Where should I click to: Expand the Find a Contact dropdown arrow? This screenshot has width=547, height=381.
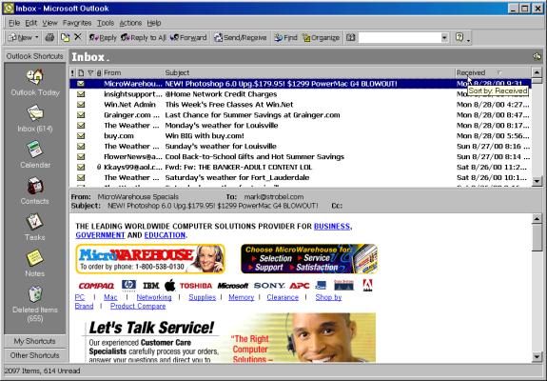pos(444,37)
